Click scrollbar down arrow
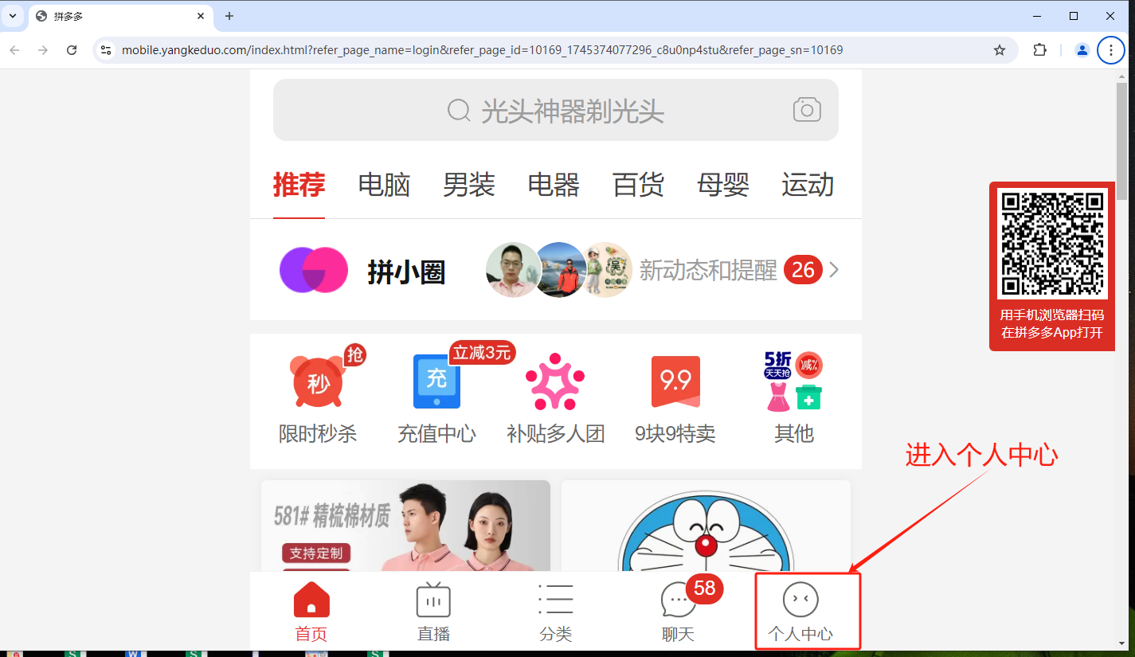Viewport: 1135px width, 657px height. point(1121,643)
